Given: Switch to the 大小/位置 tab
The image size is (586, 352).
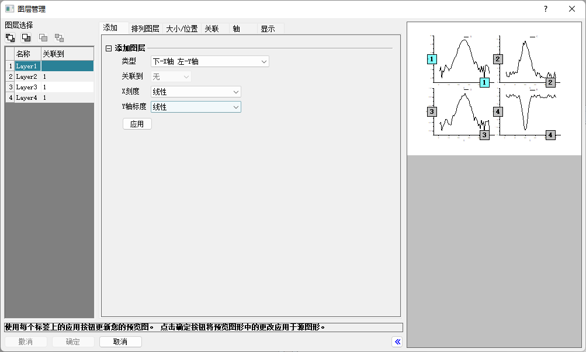Looking at the screenshot, I should (x=182, y=29).
